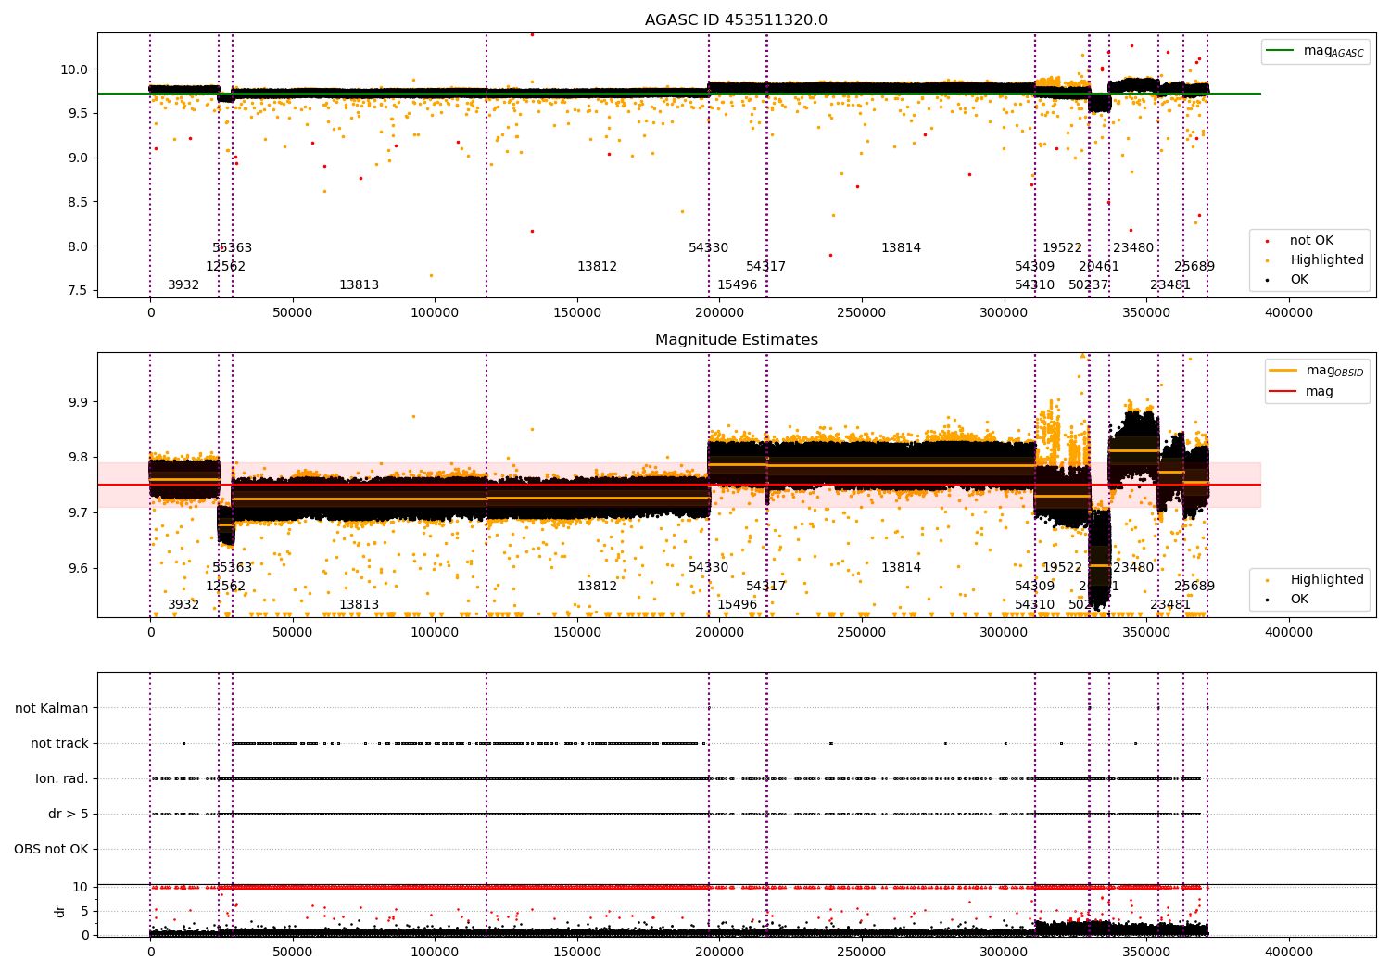The width and height of the screenshot is (1390, 973).
Task: Click OBSID label 15496 in Magnitude Estimates plot
Action: [x=738, y=605]
